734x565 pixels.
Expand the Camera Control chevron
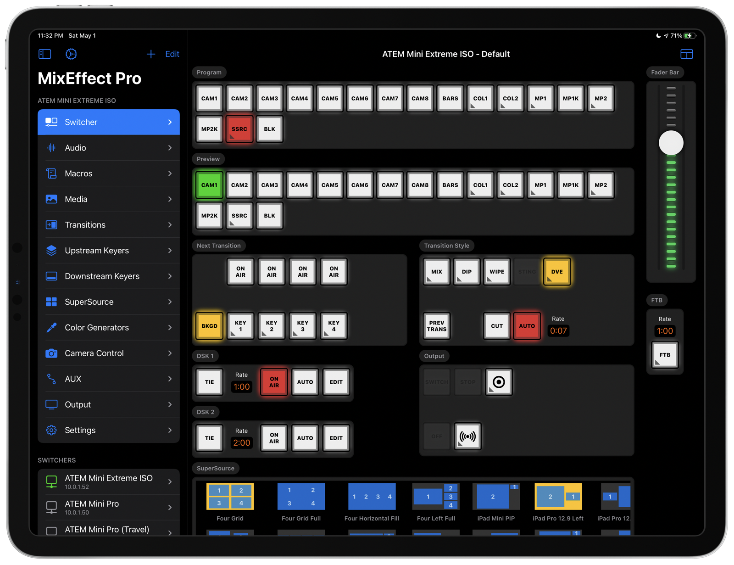(x=170, y=353)
